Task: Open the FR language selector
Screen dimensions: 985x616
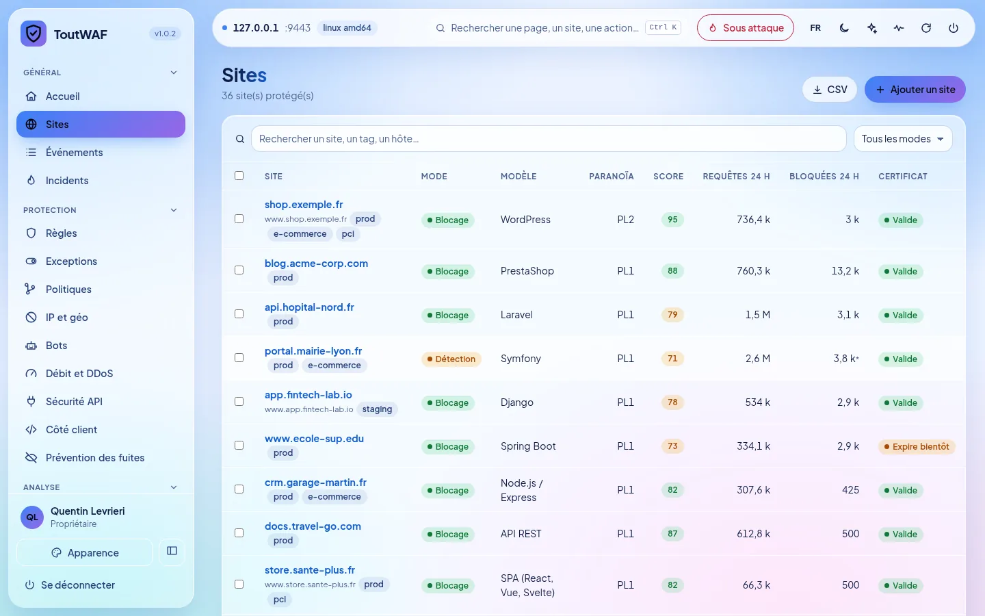Action: coord(815,28)
